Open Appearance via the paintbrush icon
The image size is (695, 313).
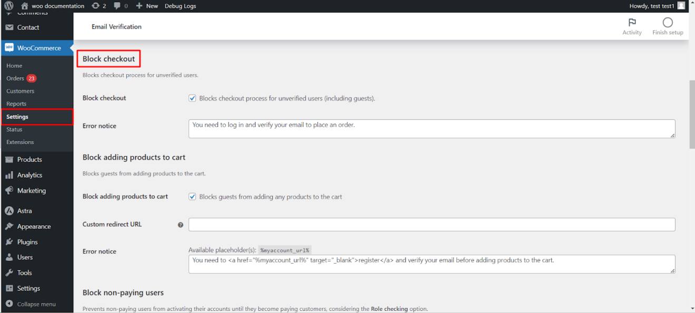point(9,226)
